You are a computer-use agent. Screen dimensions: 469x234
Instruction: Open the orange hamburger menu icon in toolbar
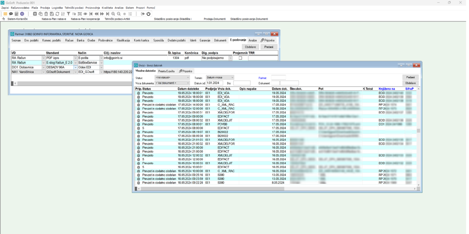(x=5, y=14)
